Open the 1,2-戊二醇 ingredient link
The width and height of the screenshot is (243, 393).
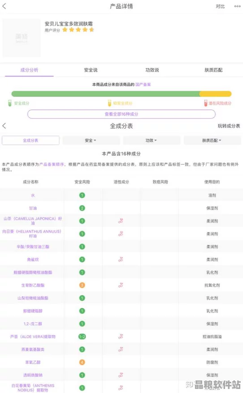(33, 324)
